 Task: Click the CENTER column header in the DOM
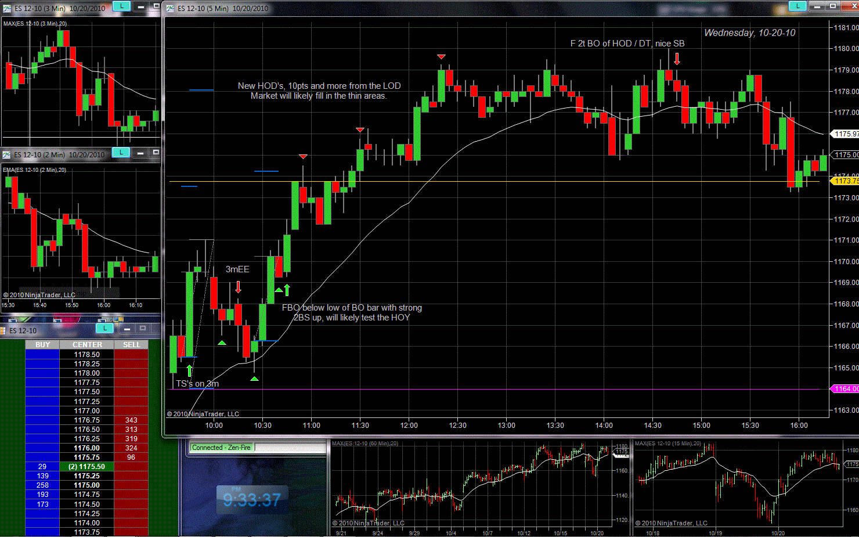coord(87,345)
